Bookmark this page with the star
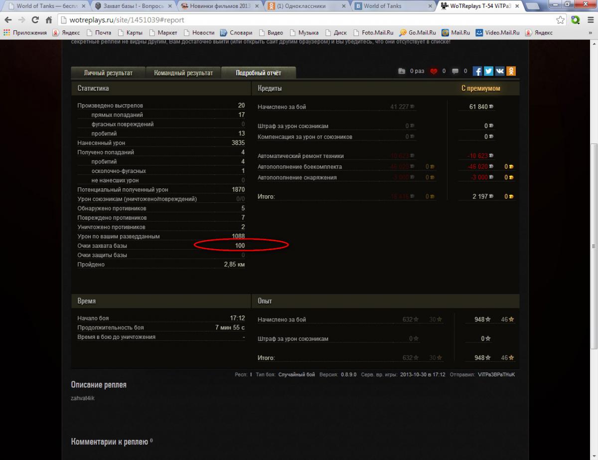The width and height of the screenshot is (598, 460). click(x=561, y=20)
